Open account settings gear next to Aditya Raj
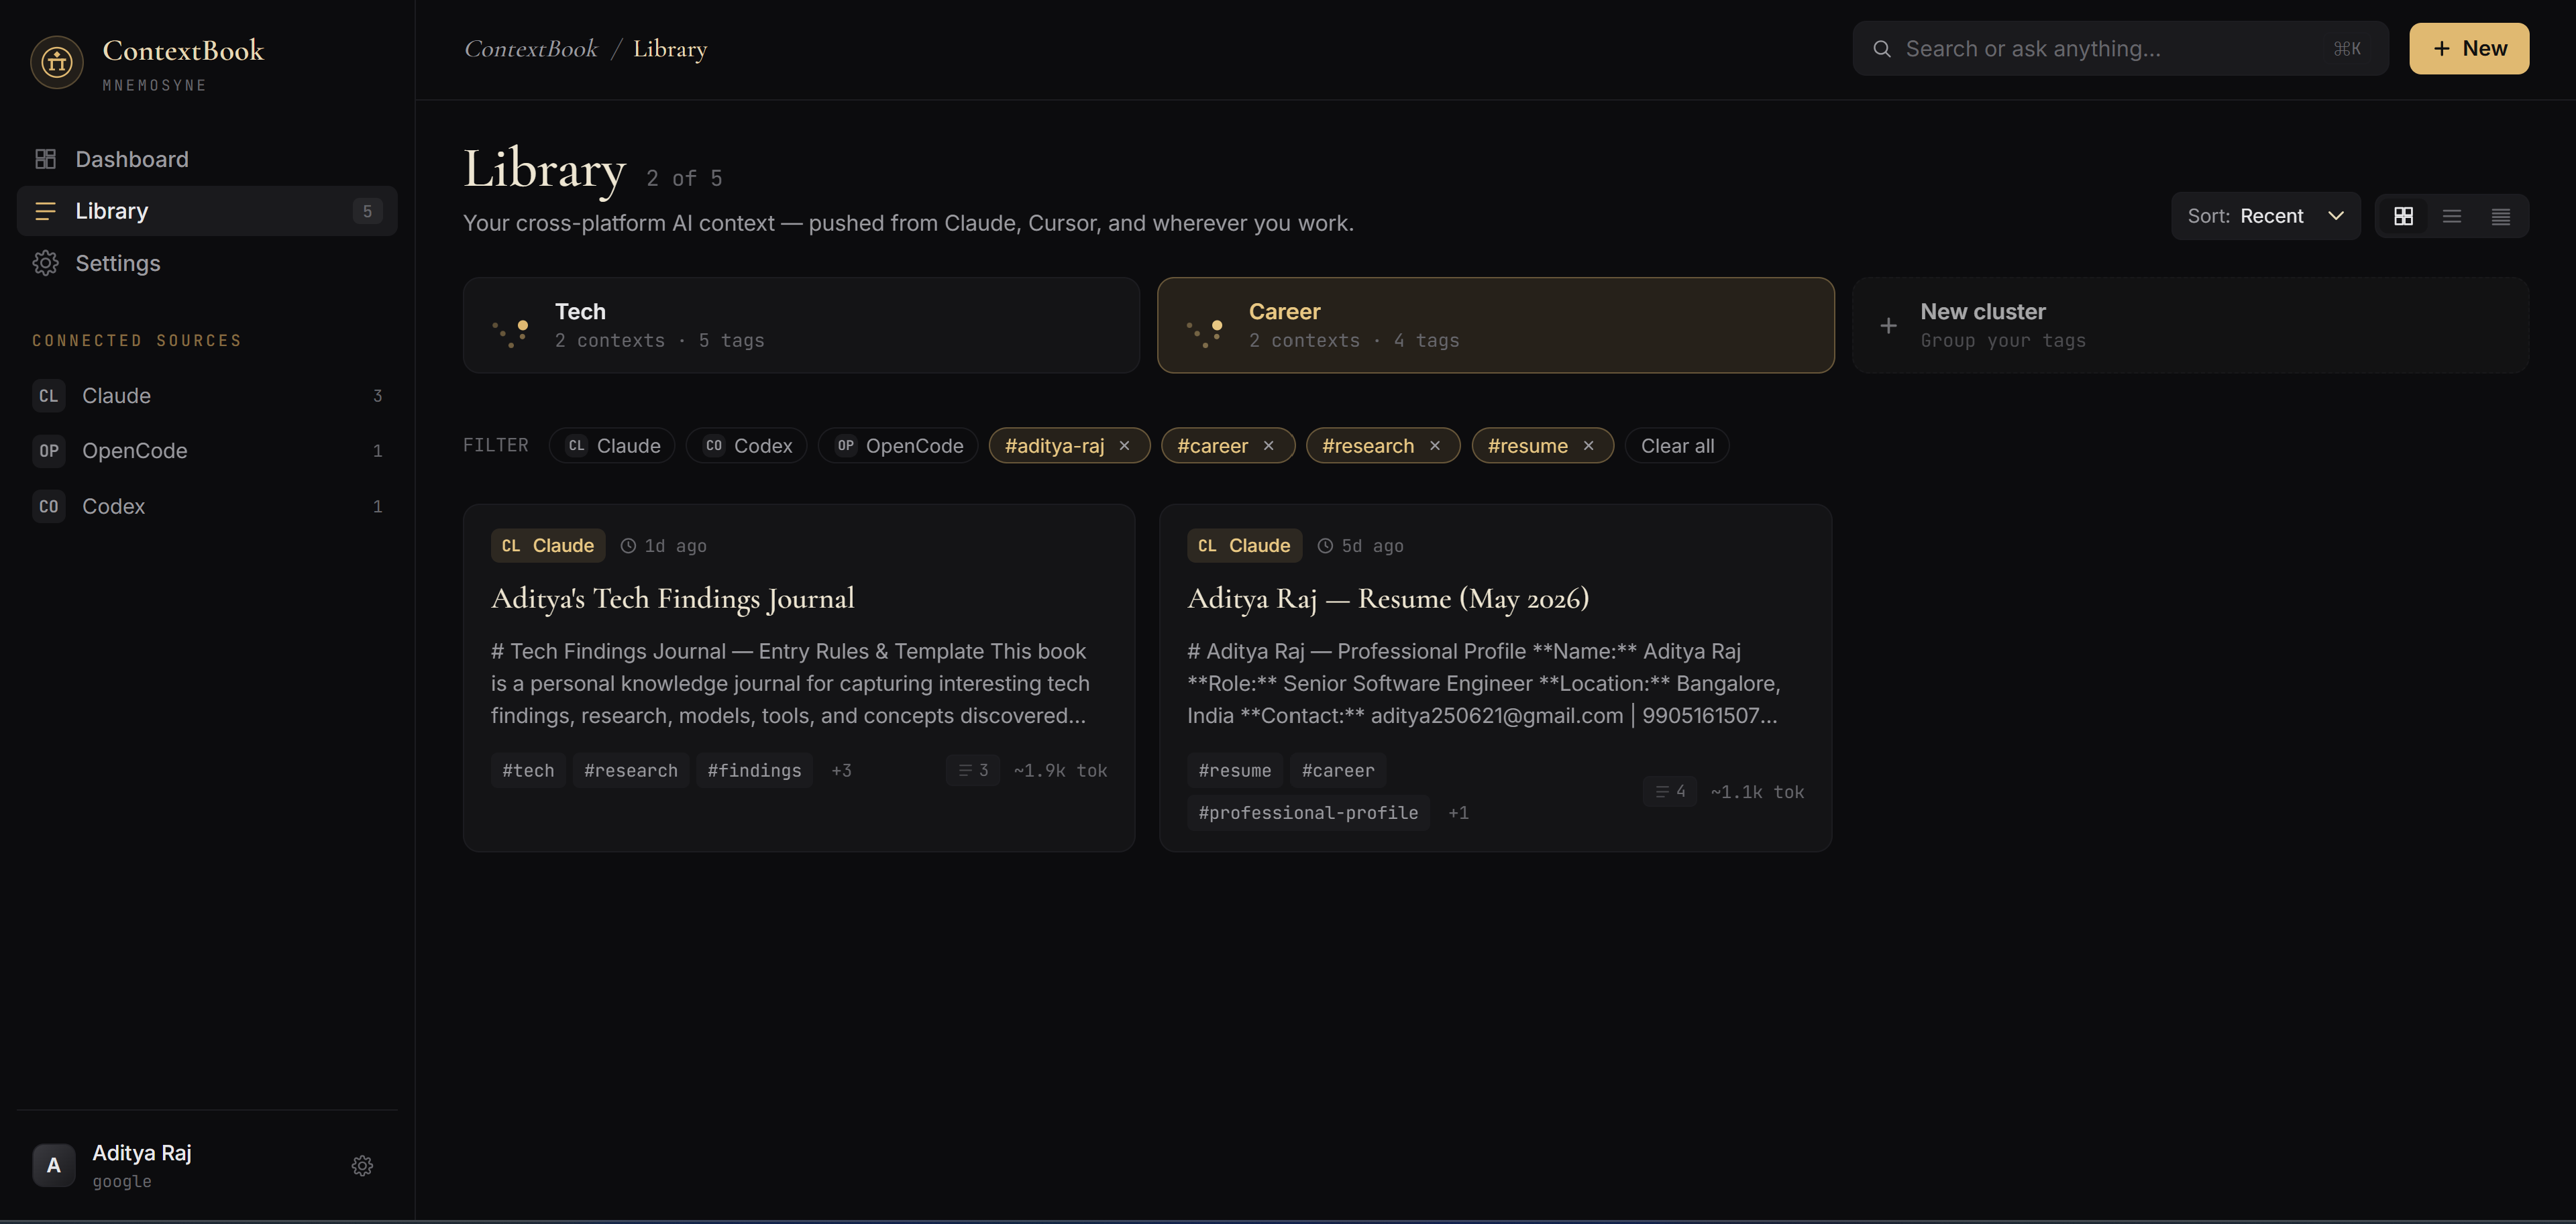The height and width of the screenshot is (1224, 2576). tap(362, 1166)
